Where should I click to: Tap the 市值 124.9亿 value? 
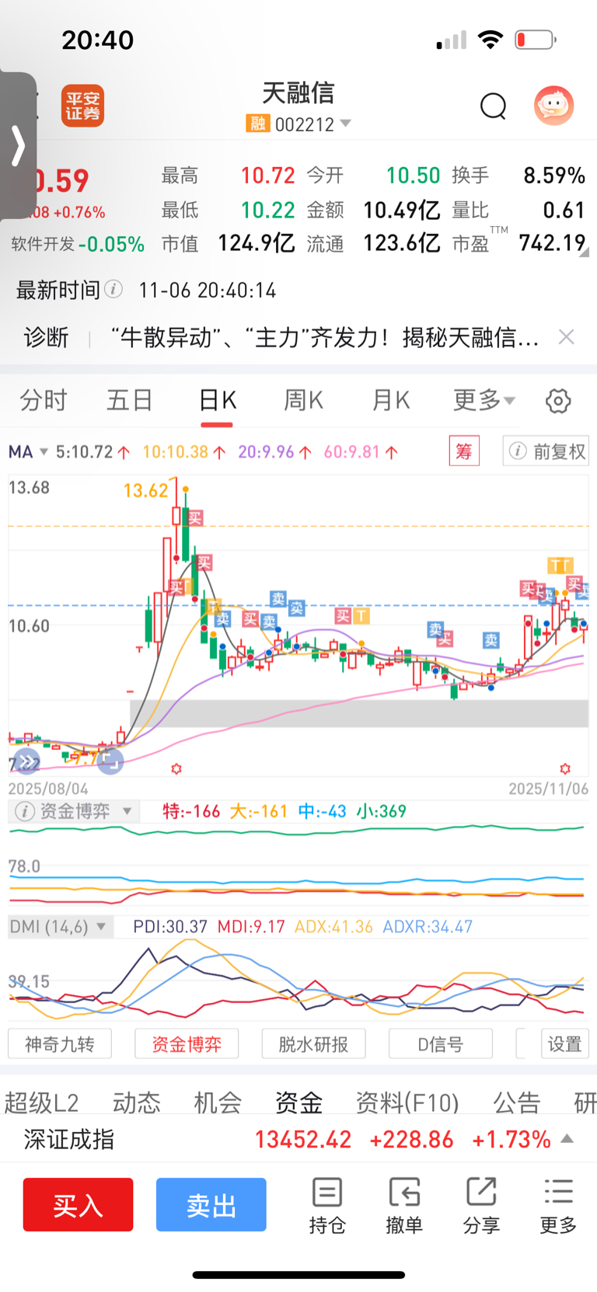[x=257, y=243]
